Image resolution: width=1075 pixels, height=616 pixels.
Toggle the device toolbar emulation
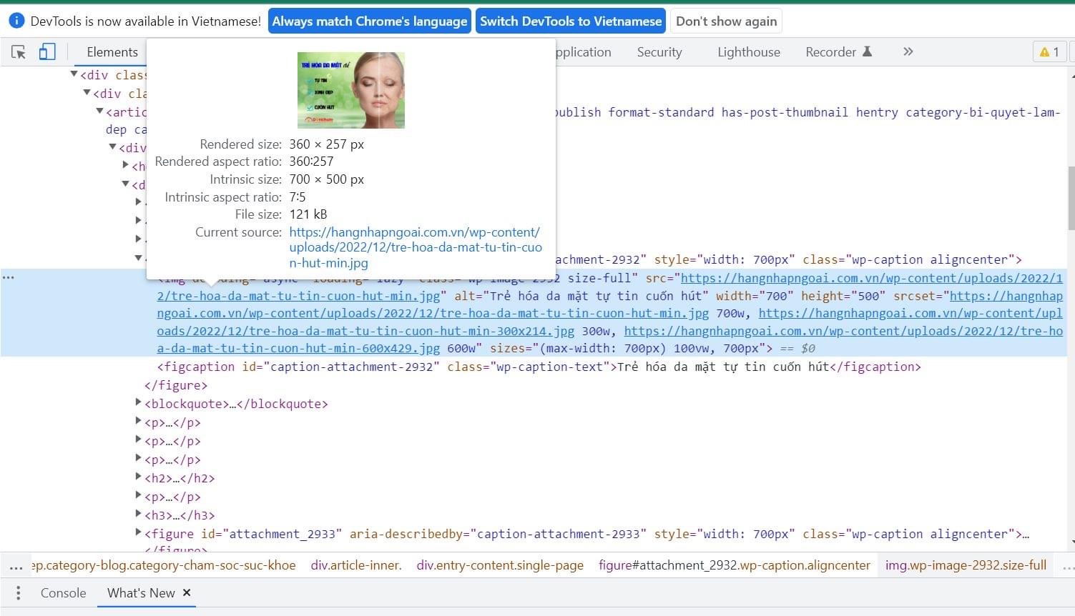pyautogui.click(x=47, y=51)
